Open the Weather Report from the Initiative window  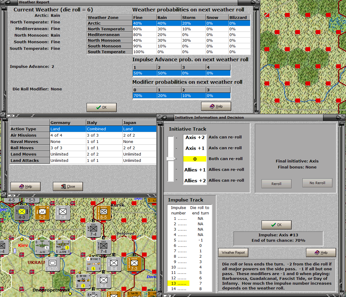coord(233,253)
